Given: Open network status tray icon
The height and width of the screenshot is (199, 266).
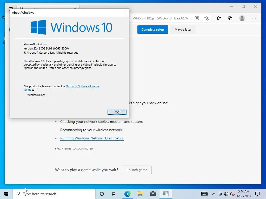Looking at the screenshot, I should pos(226,194).
